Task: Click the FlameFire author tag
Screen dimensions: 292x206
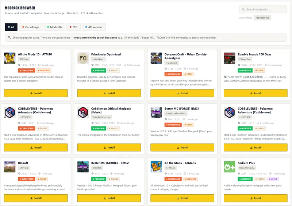Action: (245, 59)
